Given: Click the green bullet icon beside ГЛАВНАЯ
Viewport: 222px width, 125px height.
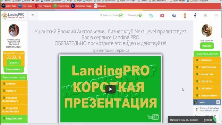Looking at the screenshot, I should tap(4, 84).
